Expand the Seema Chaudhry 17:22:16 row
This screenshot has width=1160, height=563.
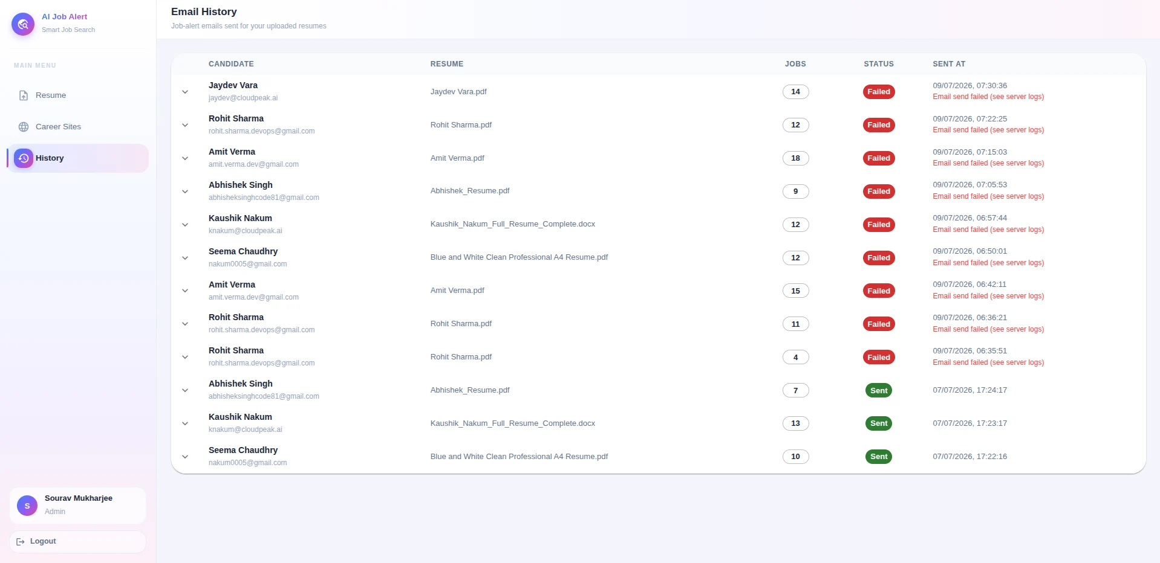coord(185,457)
